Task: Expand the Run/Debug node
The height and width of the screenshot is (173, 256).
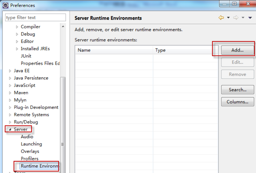Action: pyautogui.click(x=10, y=122)
